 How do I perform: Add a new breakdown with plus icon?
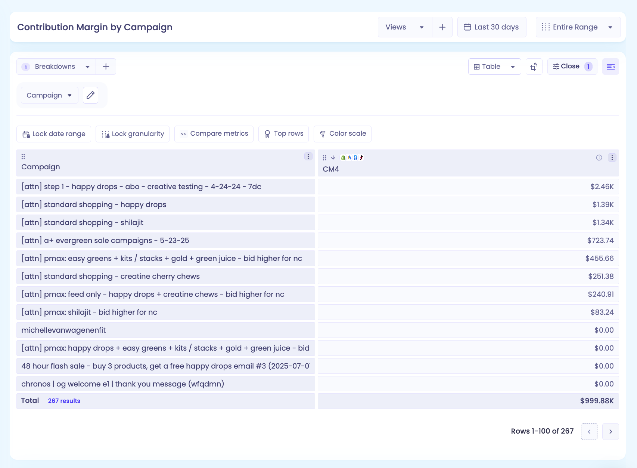pos(106,67)
